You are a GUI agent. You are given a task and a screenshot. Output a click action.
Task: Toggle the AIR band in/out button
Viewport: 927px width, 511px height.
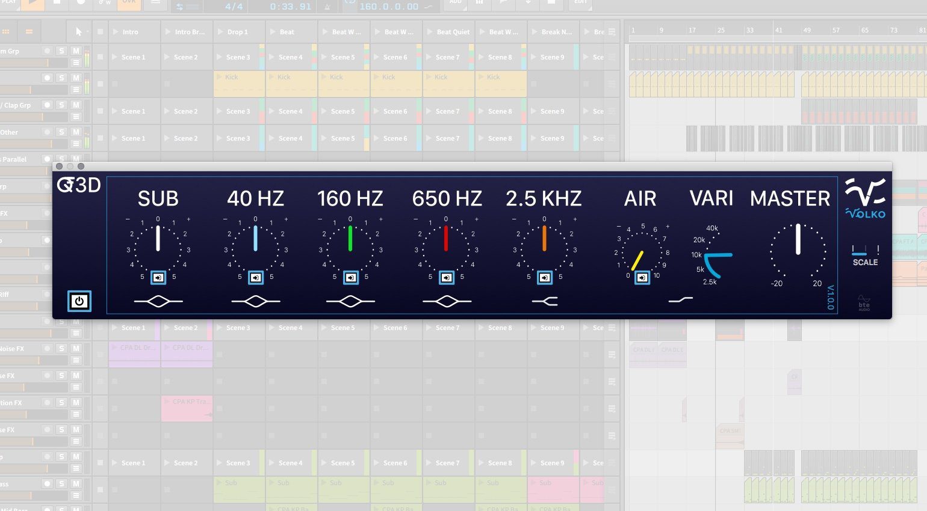pyautogui.click(x=643, y=278)
